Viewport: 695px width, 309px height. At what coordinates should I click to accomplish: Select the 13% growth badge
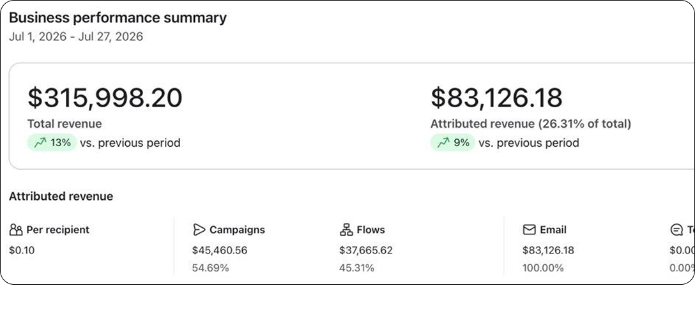pyautogui.click(x=52, y=142)
